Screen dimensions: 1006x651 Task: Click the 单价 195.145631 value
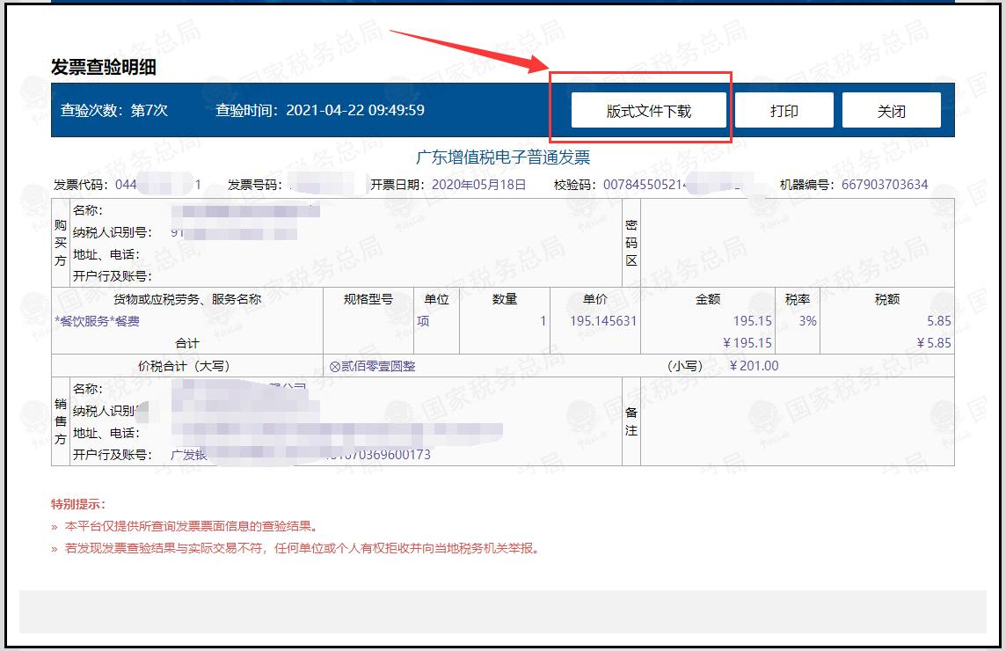coord(602,320)
